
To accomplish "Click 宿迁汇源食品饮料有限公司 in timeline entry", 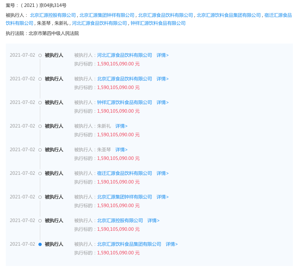I will [124, 173].
